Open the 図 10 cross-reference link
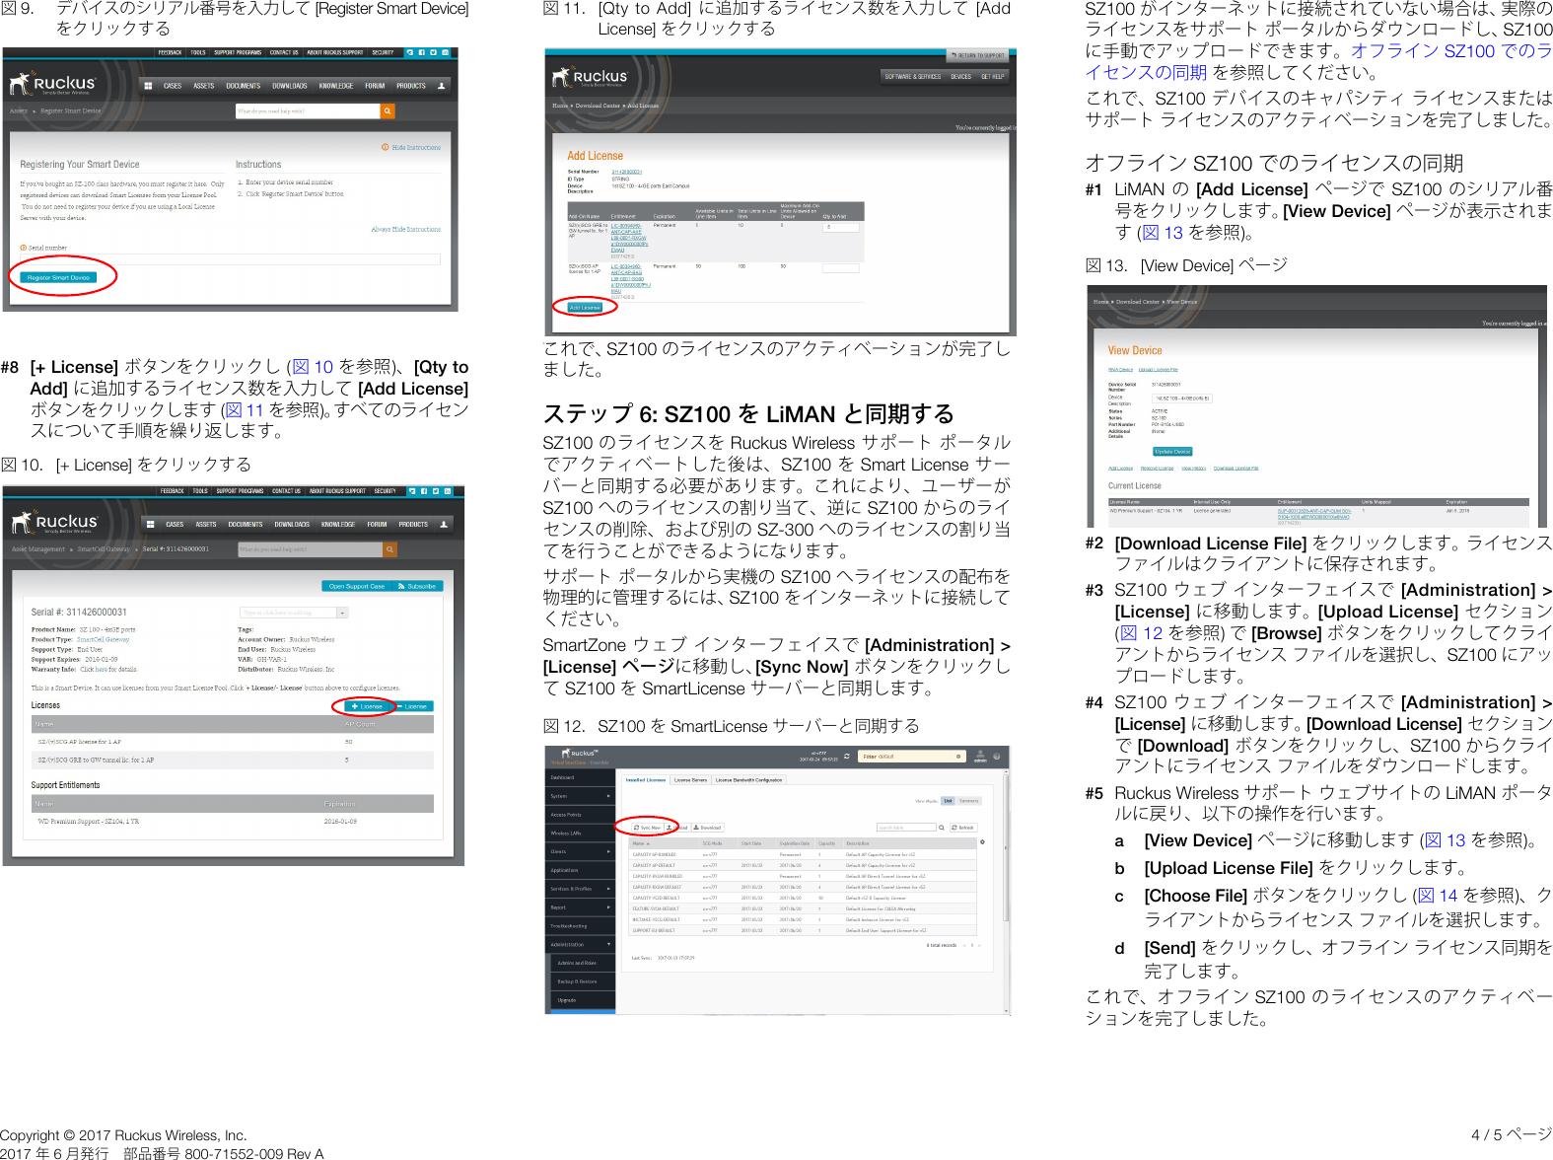 coord(313,367)
